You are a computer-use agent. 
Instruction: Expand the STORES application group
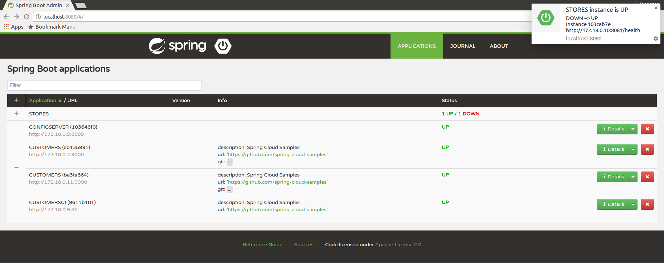(16, 114)
